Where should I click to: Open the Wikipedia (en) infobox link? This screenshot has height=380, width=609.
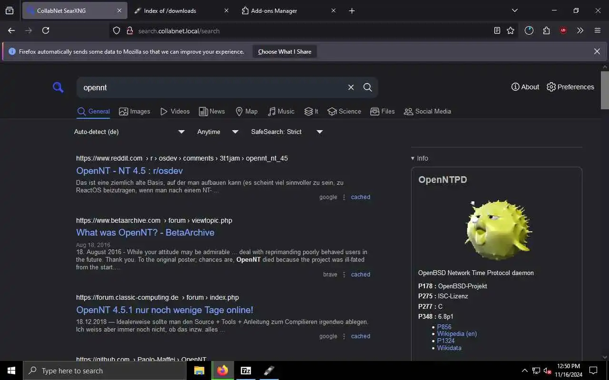tap(457, 334)
